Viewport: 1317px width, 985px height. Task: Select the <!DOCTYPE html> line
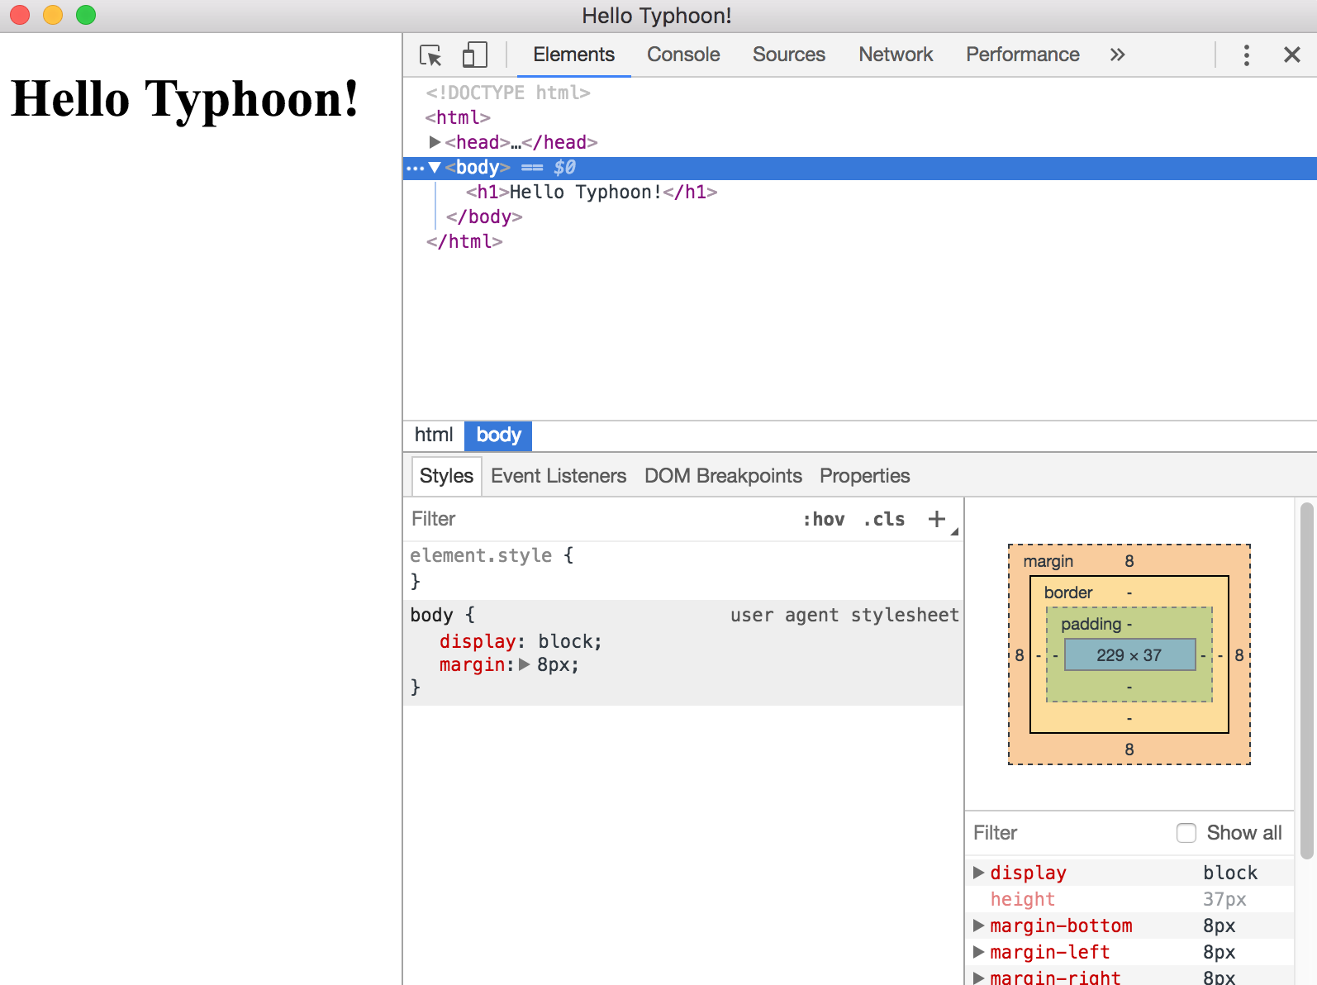[508, 93]
